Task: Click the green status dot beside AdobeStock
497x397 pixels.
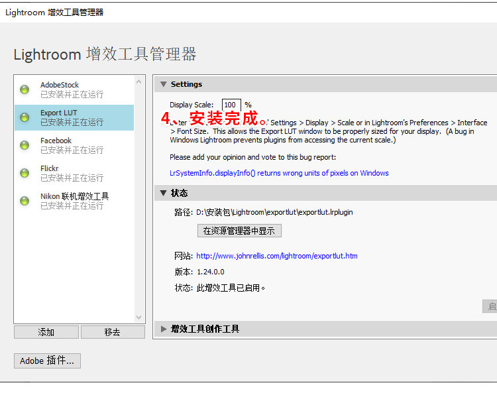Action: click(x=25, y=89)
